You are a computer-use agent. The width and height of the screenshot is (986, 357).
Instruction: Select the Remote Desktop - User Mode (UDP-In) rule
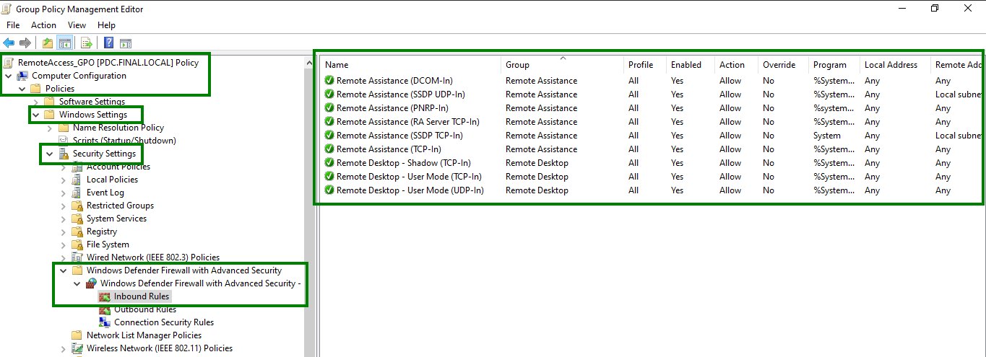point(410,190)
